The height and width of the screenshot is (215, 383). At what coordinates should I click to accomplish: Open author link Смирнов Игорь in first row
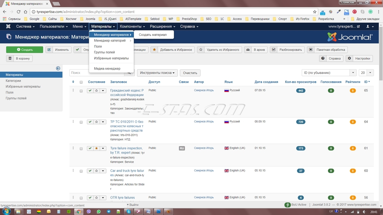[204, 90]
